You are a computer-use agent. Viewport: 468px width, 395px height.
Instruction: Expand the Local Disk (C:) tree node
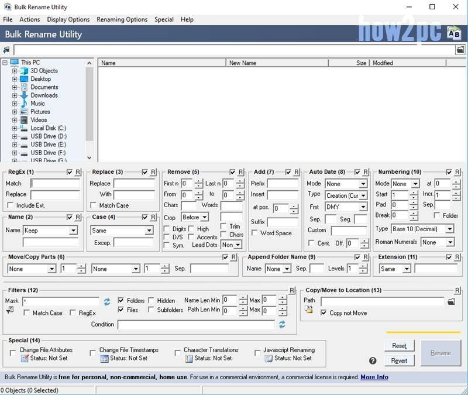click(x=14, y=128)
